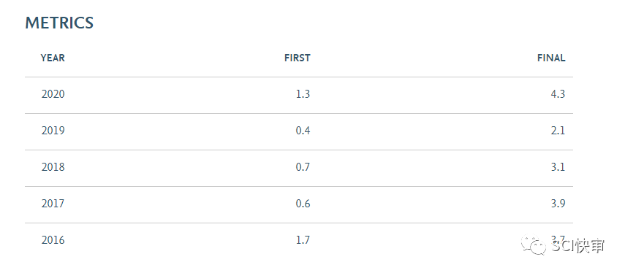This screenshot has height=273, width=625.
Task: Click the 3.1 final value for 2018
Action: (x=558, y=167)
